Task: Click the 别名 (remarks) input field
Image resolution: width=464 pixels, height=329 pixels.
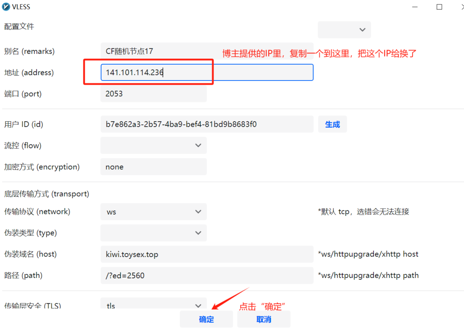Action: [x=207, y=51]
